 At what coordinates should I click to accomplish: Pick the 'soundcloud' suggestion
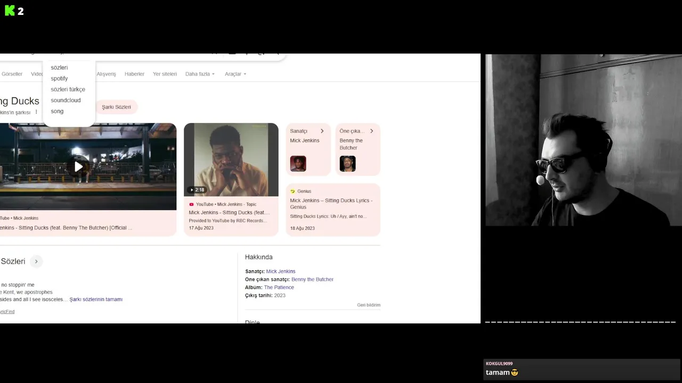[x=66, y=100]
